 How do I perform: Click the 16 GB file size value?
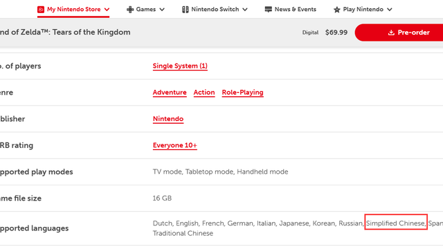click(162, 199)
